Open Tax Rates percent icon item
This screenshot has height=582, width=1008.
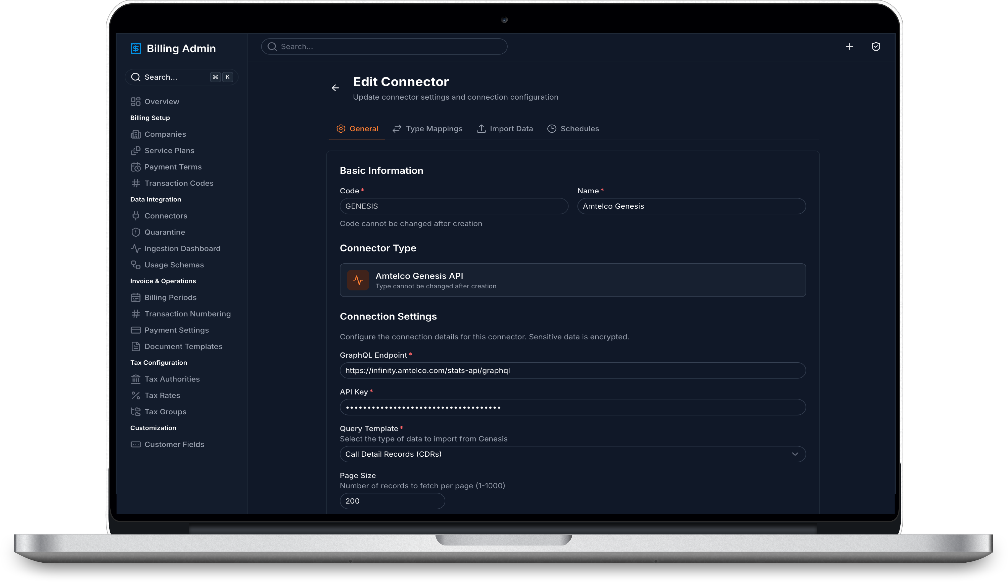(136, 395)
